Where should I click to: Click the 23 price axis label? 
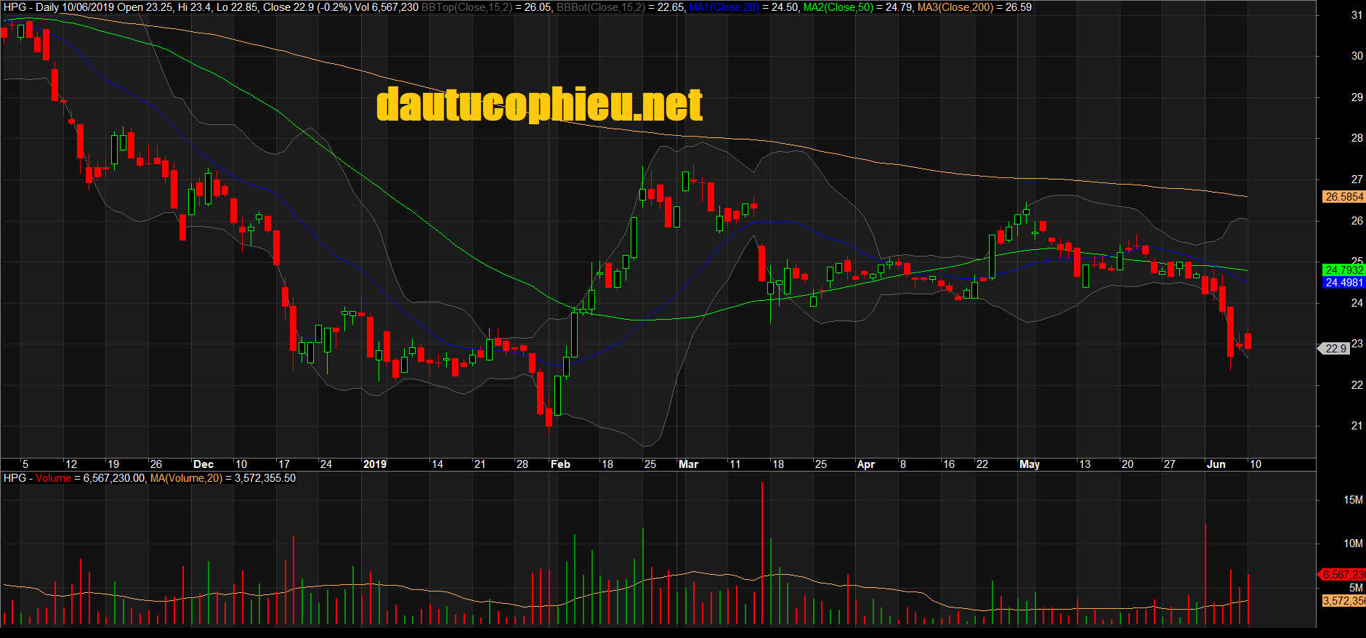1357,344
